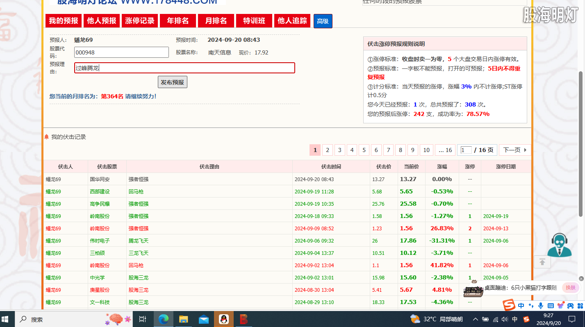Open the 我的预报 tab
The image size is (585, 327).
tap(64, 21)
